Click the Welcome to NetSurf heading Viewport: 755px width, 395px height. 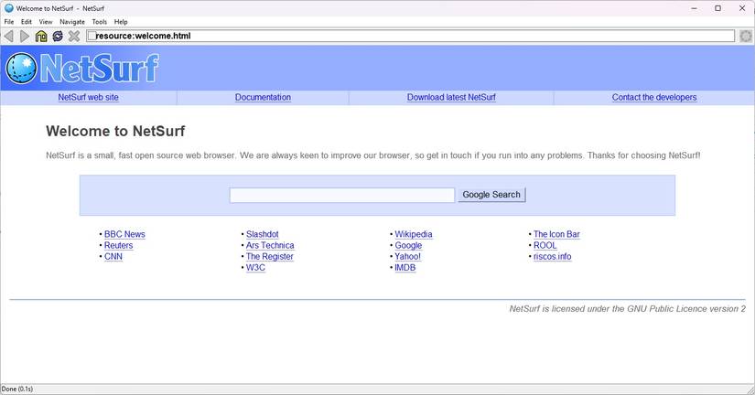(115, 131)
